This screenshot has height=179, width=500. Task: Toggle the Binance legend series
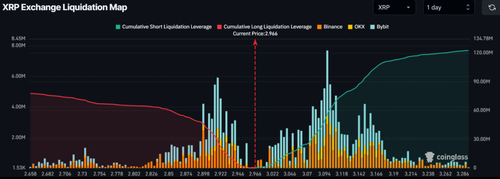pyautogui.click(x=329, y=27)
